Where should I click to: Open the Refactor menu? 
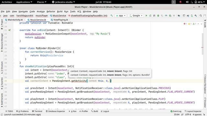point(51,12)
